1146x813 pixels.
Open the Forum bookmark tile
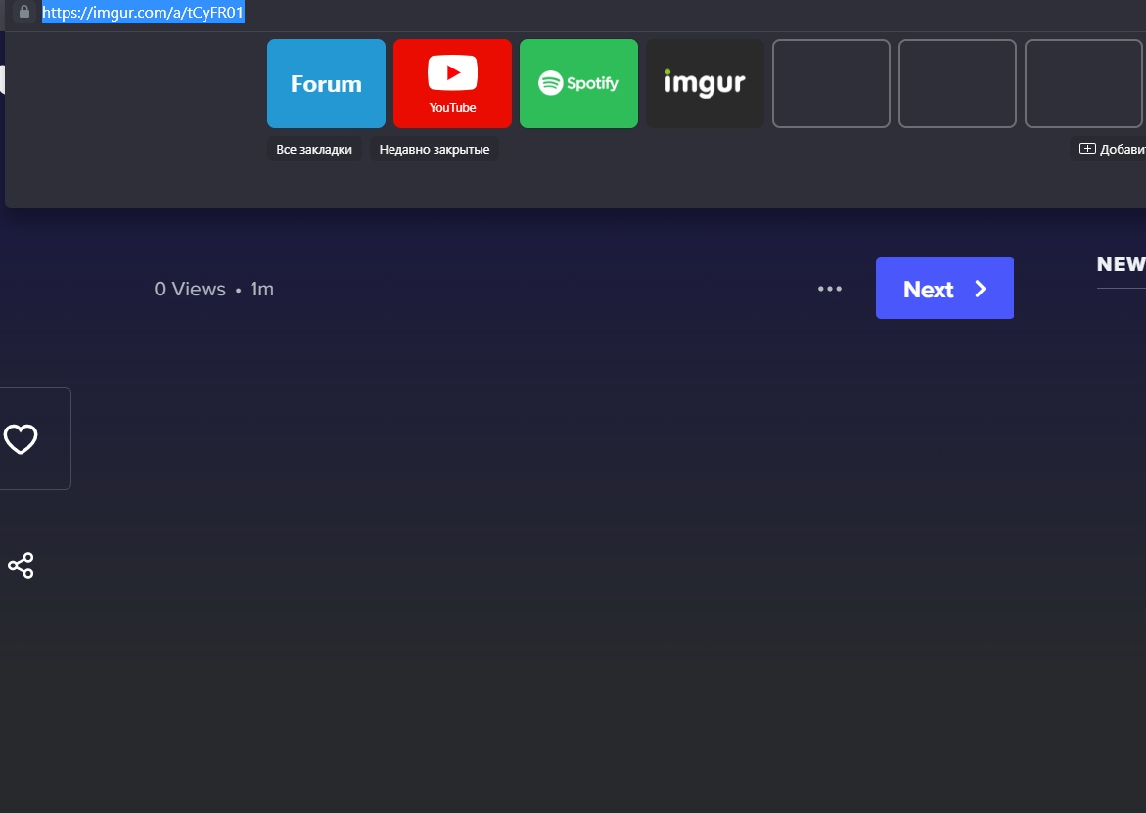coord(326,84)
